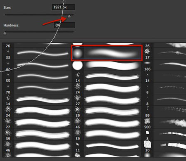
Task: Choose the brush labeled 99
Action: (164, 111)
